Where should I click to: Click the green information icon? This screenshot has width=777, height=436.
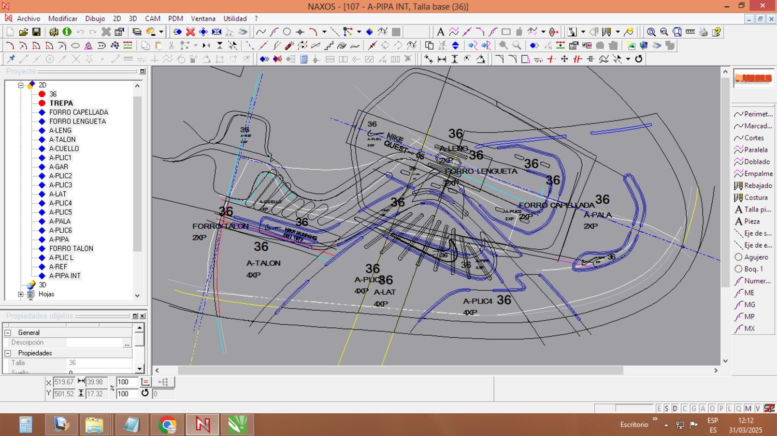tap(67, 32)
